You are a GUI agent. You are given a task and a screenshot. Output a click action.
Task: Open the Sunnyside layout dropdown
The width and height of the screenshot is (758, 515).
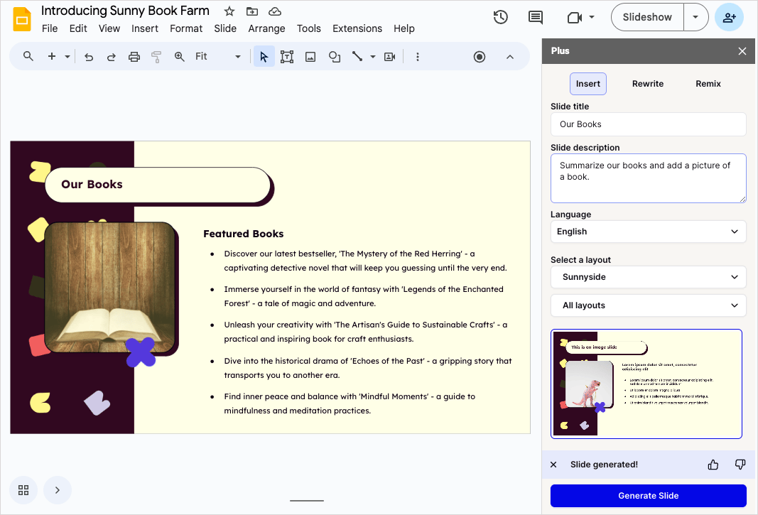(648, 277)
